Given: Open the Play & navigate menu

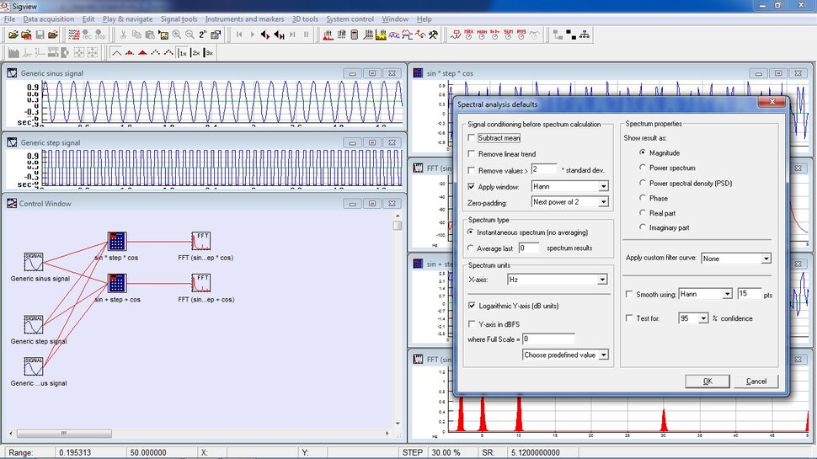Looking at the screenshot, I should pyautogui.click(x=128, y=19).
